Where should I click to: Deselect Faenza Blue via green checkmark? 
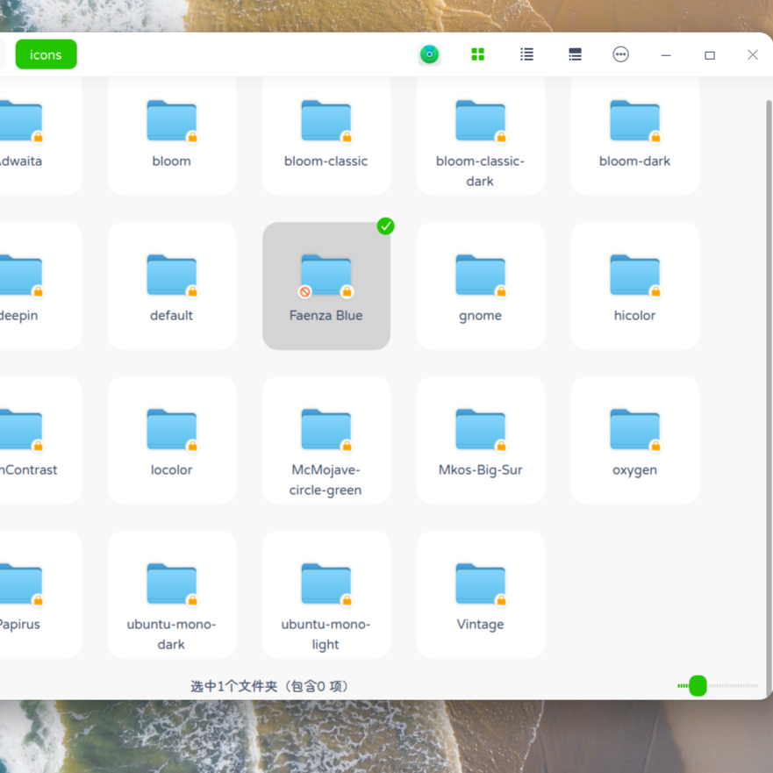point(385,226)
